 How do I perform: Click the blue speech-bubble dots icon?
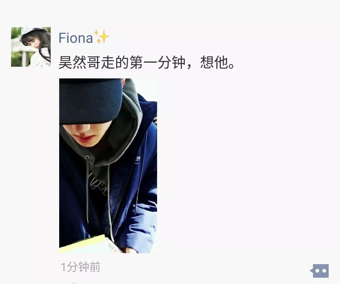320,271
